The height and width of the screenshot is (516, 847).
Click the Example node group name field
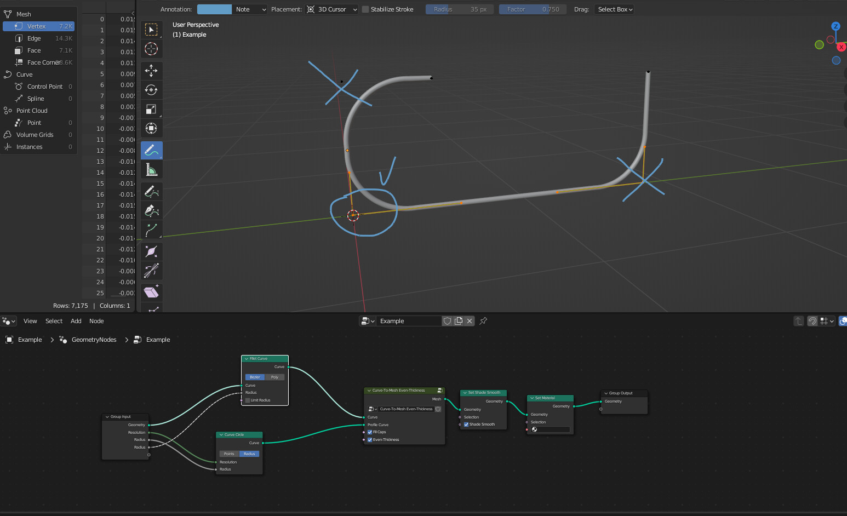tap(409, 321)
